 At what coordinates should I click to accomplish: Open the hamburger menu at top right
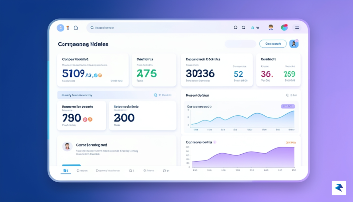(x=297, y=28)
